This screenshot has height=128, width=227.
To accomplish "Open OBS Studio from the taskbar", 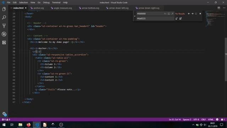I will [x=61, y=125].
